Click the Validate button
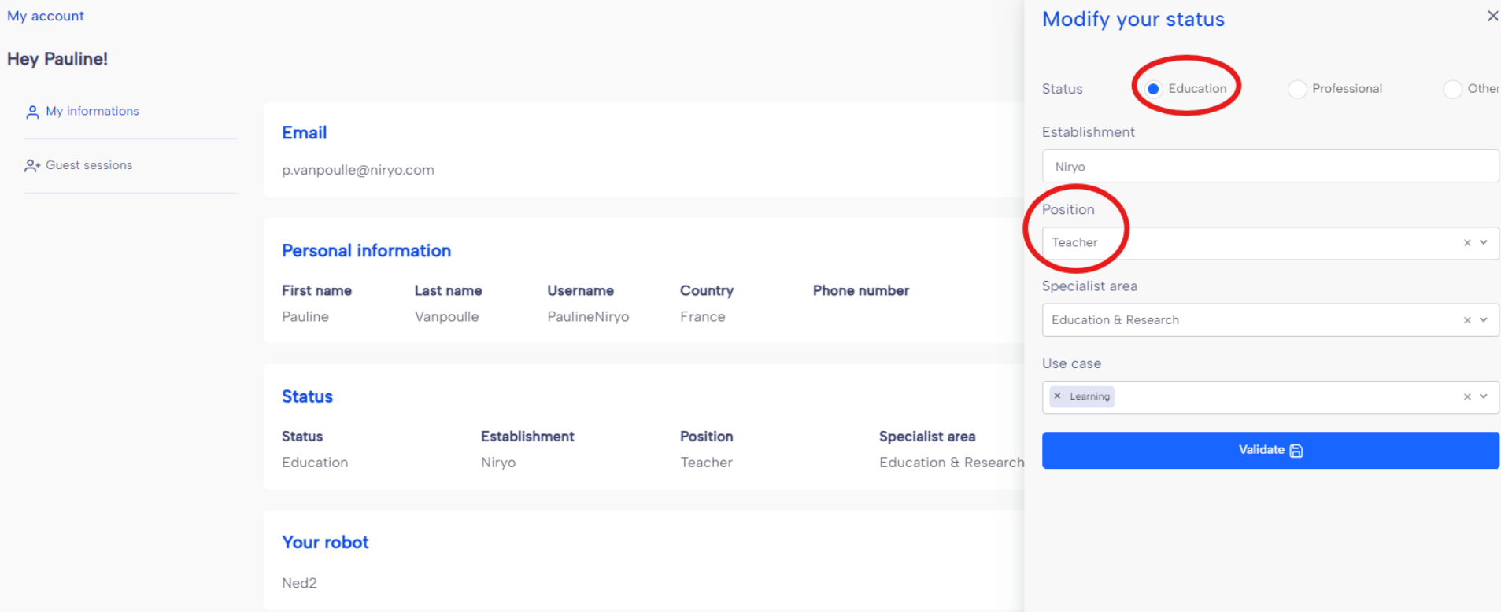1501x612 pixels. coord(1269,450)
